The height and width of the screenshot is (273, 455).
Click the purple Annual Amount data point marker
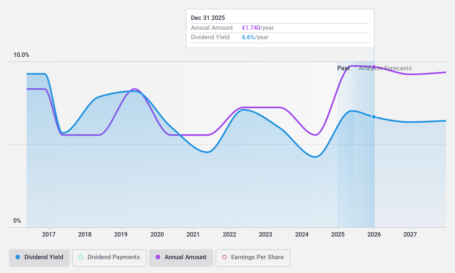point(374,67)
